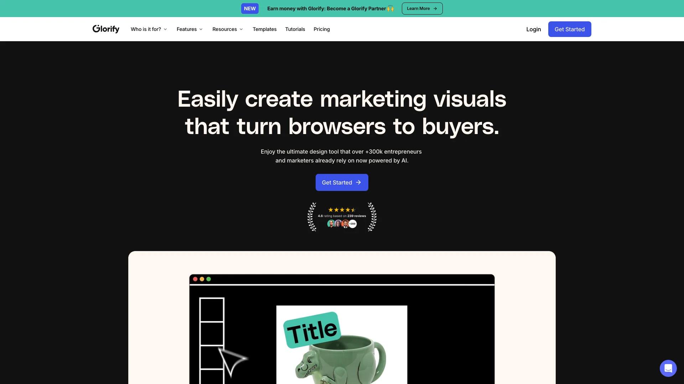This screenshot has width=684, height=384.
Task: Click the Login link in navbar
Action: [533, 29]
